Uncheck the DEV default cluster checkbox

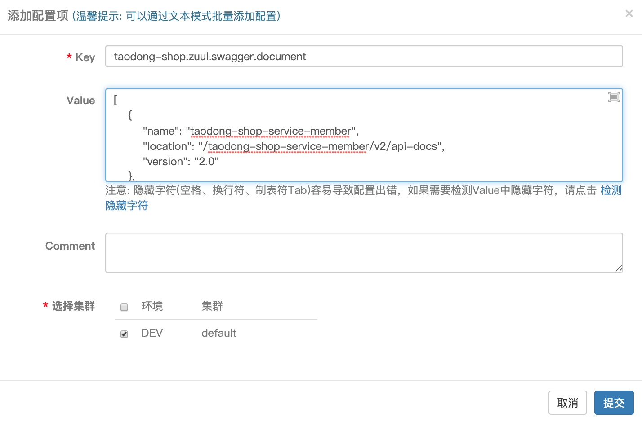click(125, 334)
